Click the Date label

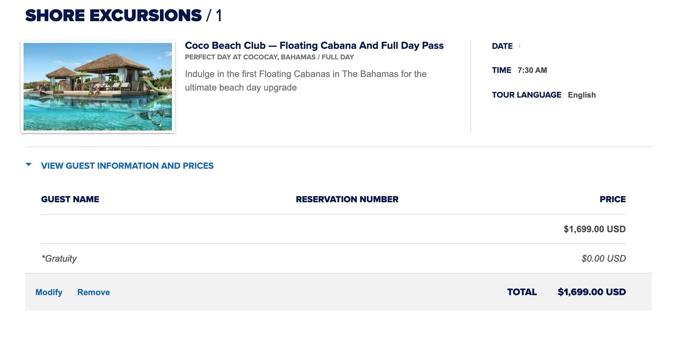click(502, 46)
